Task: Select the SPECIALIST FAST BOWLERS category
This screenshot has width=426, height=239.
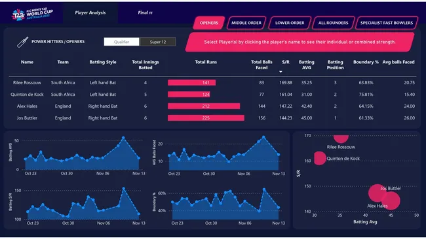Action: [x=387, y=23]
